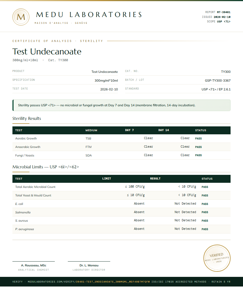Select Total Aerobic Microbial Count label
Image resolution: width=243 pixels, height=295 pixels.
[x=35, y=187]
